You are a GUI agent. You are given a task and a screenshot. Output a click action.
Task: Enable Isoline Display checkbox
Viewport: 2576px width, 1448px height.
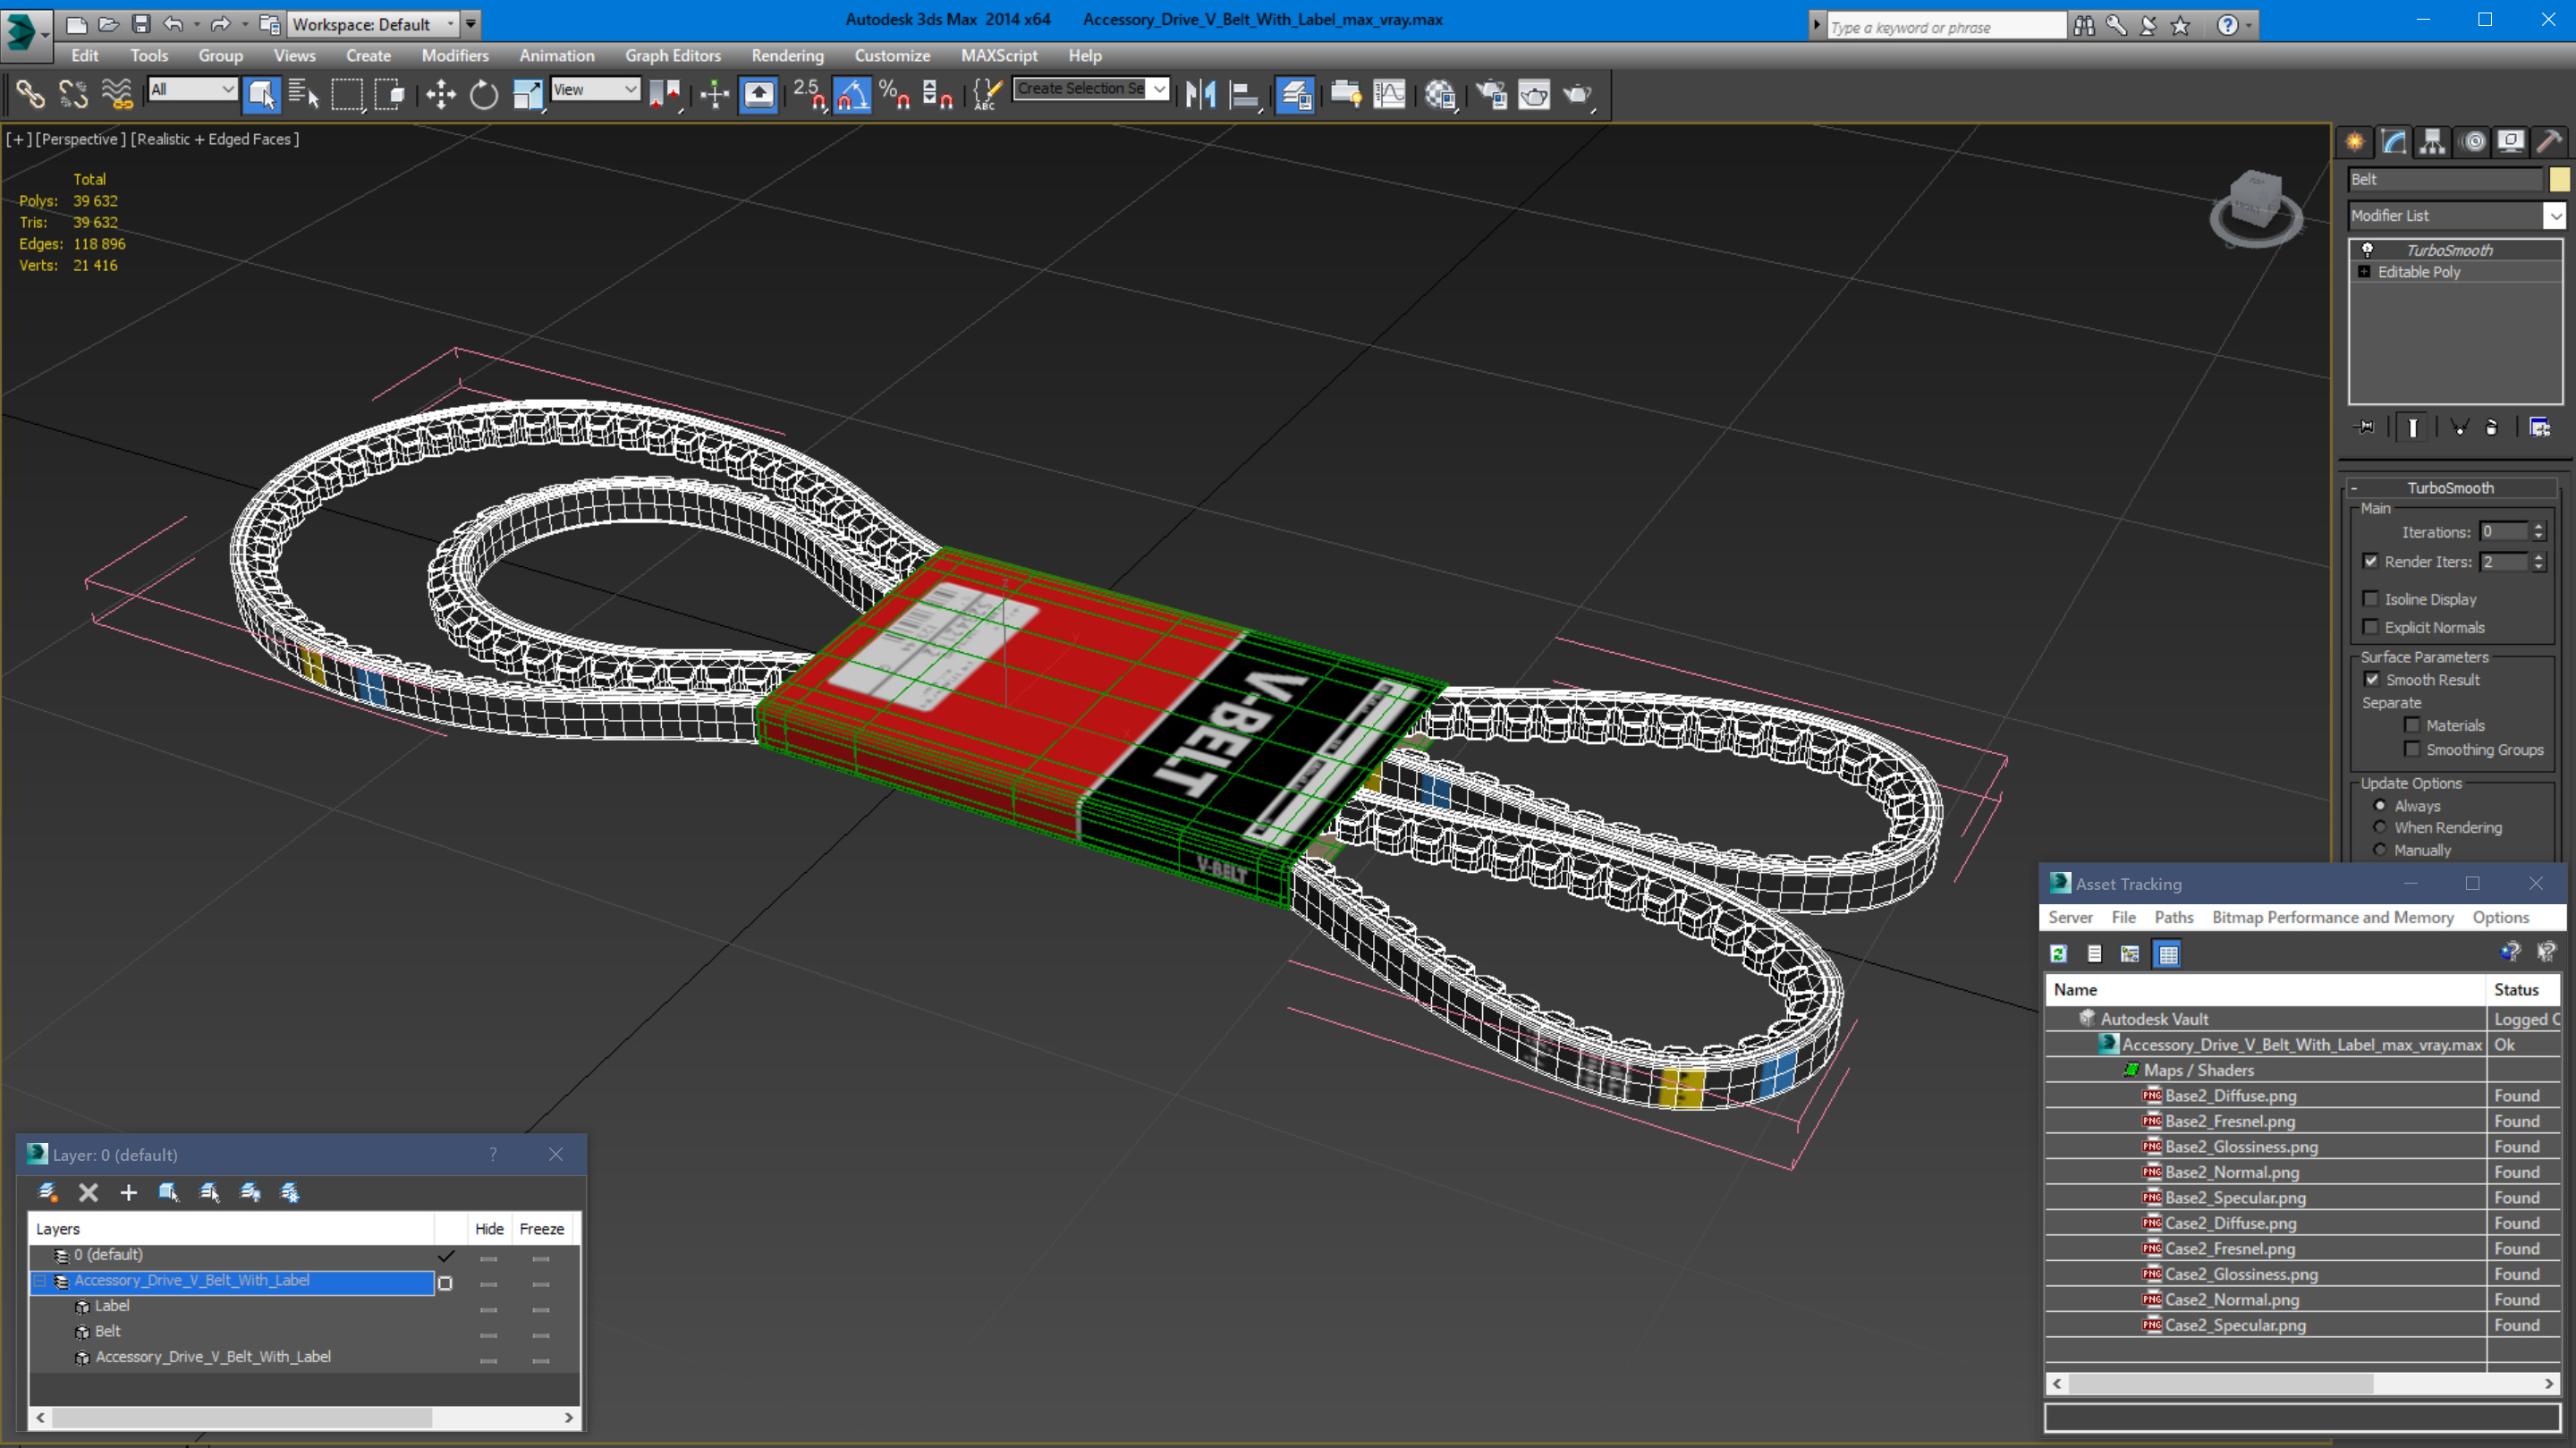tap(2371, 598)
